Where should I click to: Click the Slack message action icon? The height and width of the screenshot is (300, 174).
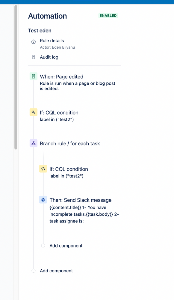coord(43,199)
